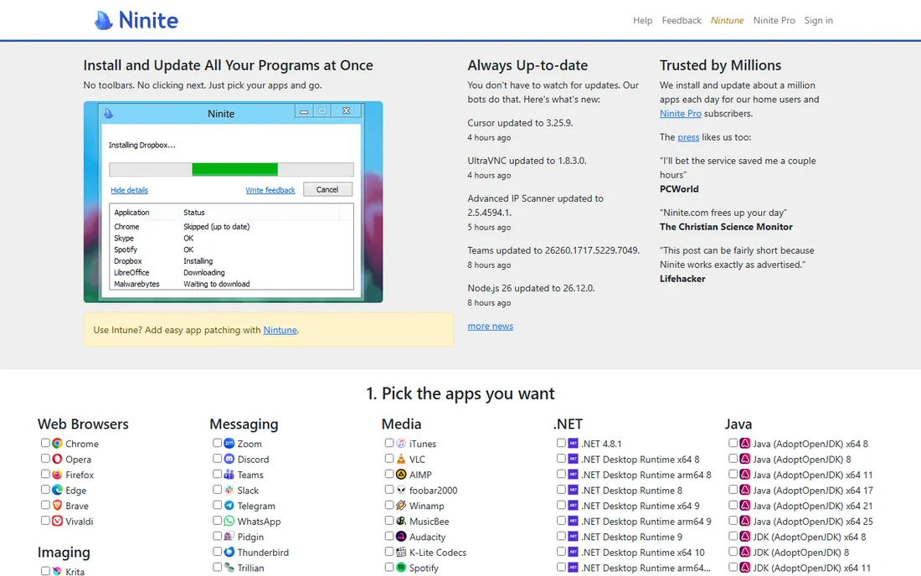The image size is (921, 576).
Task: Click the Cancel button in installer preview
Action: [x=327, y=189]
